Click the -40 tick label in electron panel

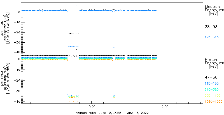(17, 52)
